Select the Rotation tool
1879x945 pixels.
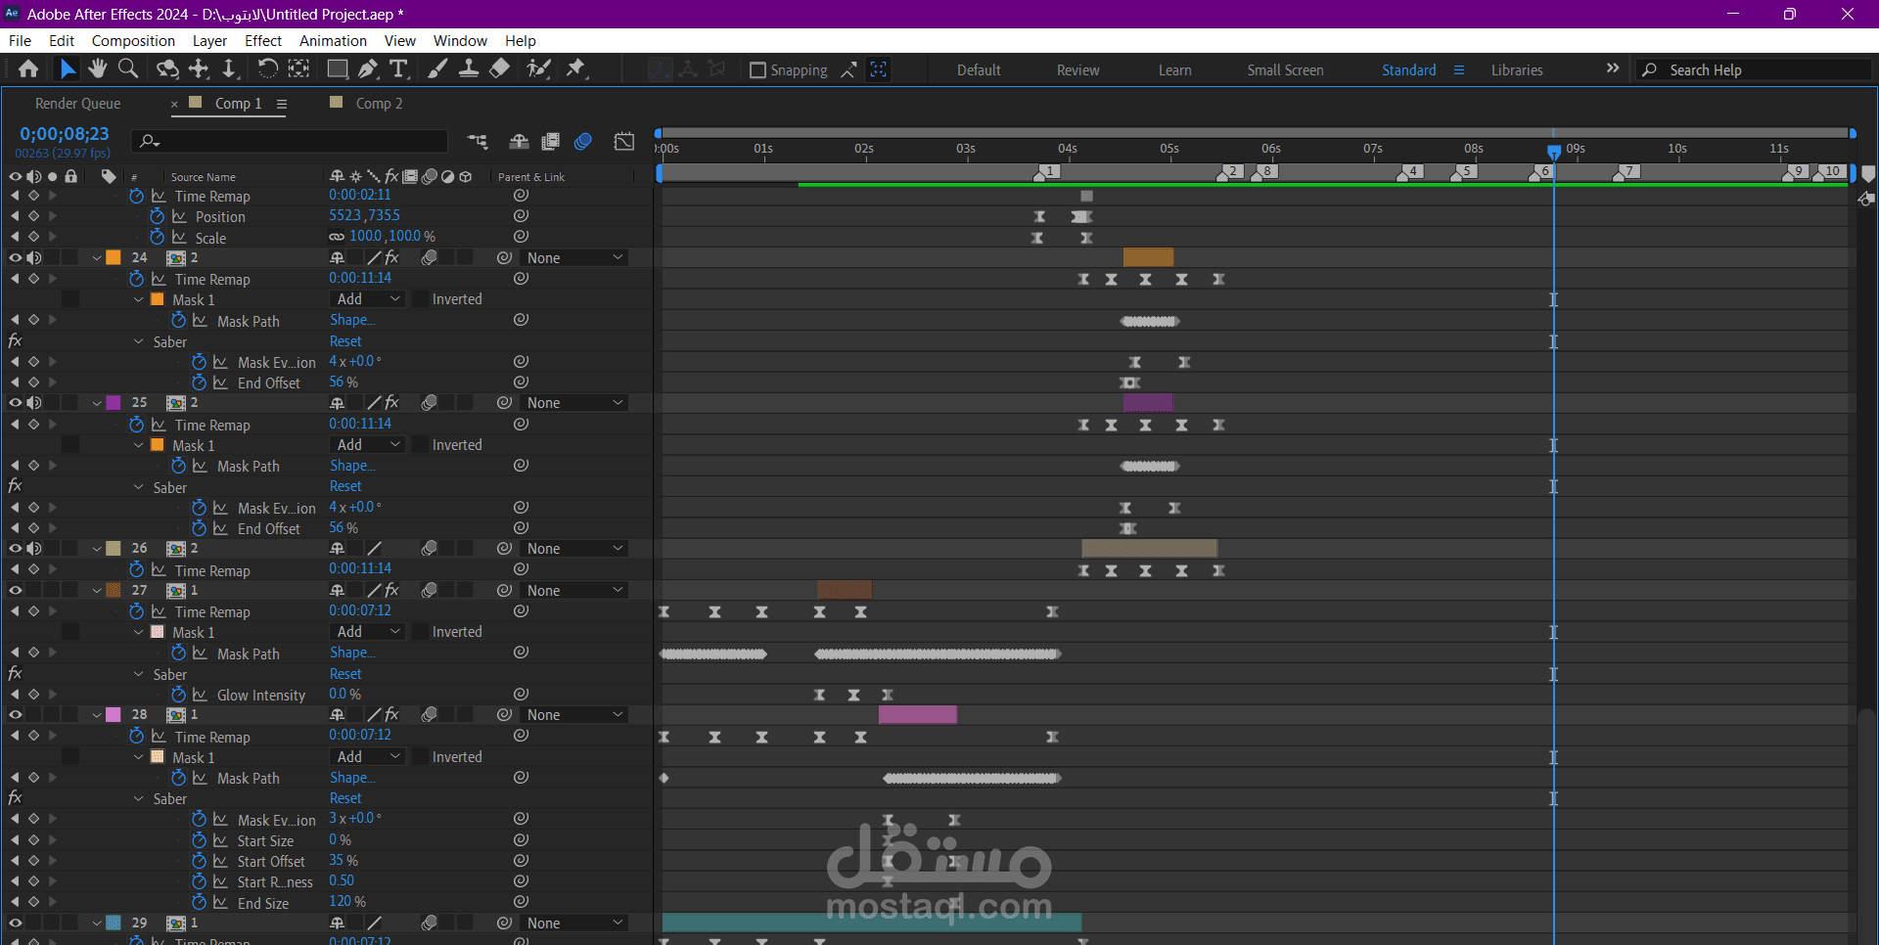click(267, 68)
